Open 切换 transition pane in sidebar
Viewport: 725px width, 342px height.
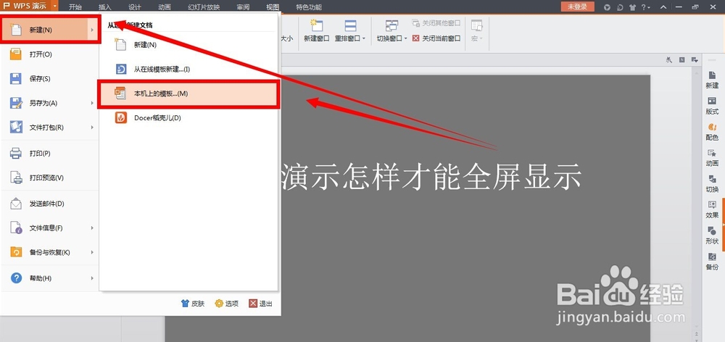(x=712, y=183)
